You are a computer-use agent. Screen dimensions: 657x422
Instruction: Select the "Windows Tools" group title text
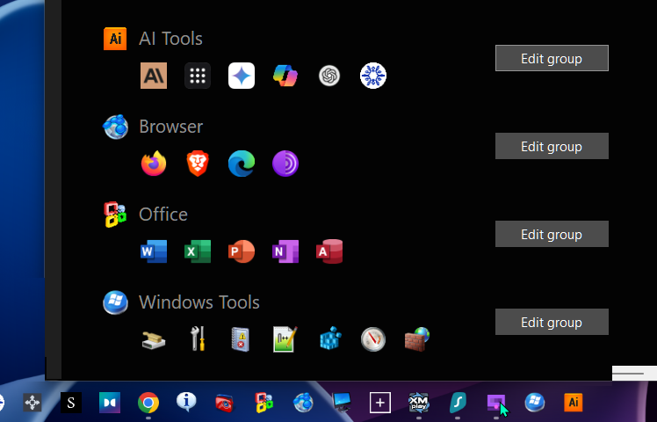pos(199,302)
